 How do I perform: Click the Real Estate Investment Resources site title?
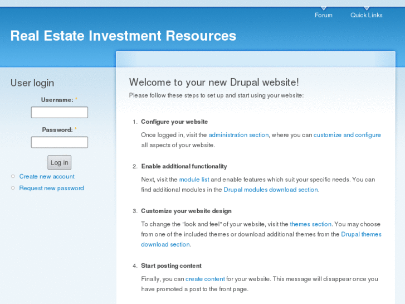(123, 36)
